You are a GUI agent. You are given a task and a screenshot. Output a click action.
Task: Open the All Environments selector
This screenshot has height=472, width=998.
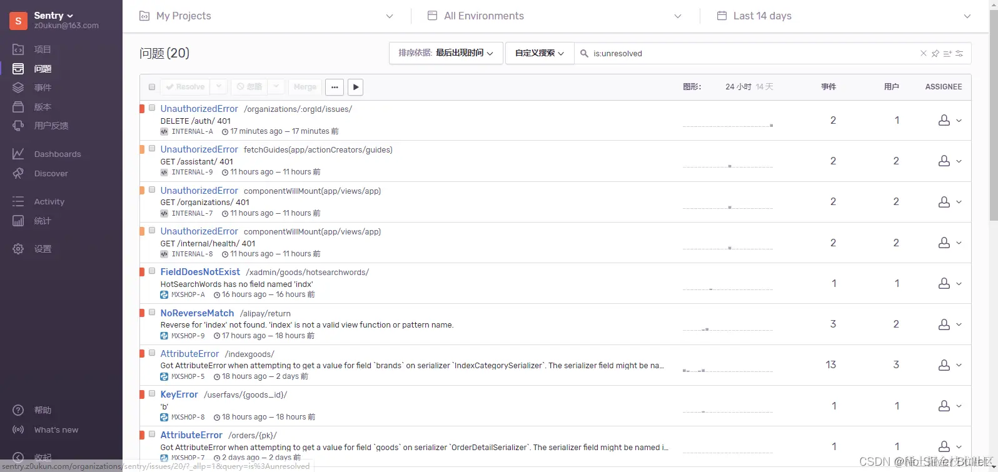(555, 16)
